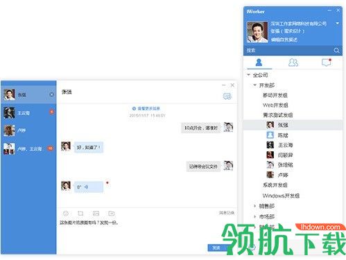Select 移动开发组 in the contact tree

(275, 95)
